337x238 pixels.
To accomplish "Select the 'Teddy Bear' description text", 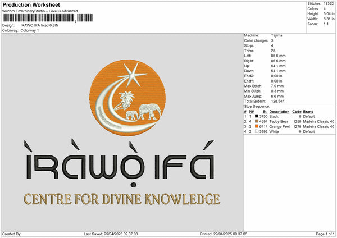I will pyautogui.click(x=279, y=122).
